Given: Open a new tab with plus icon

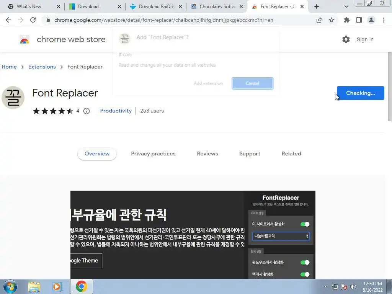Looking at the screenshot, I should pos(317,7).
